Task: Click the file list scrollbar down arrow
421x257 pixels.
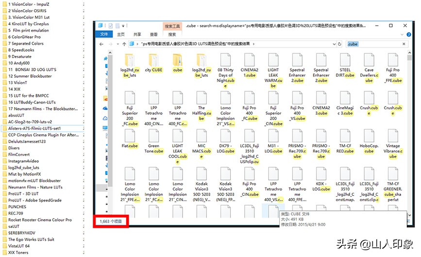Action: click(x=409, y=215)
